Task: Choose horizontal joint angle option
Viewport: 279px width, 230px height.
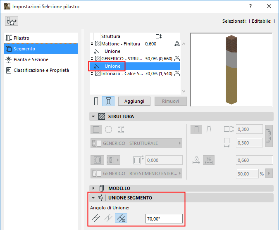Action: (96, 218)
